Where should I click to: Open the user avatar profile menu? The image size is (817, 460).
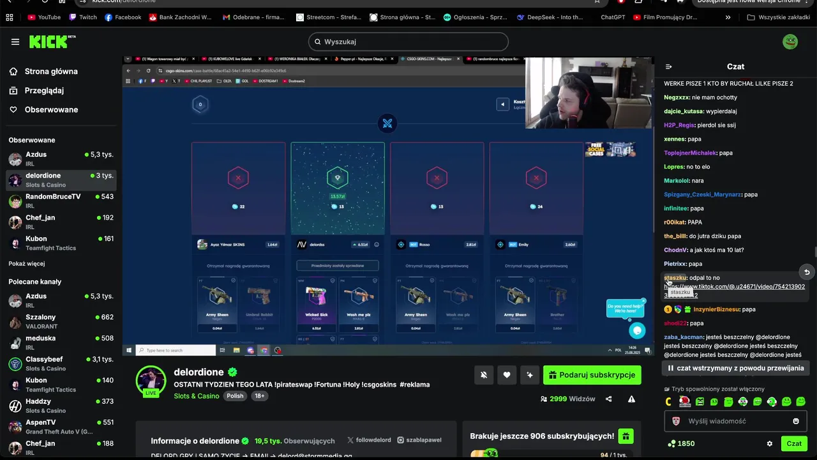[790, 42]
